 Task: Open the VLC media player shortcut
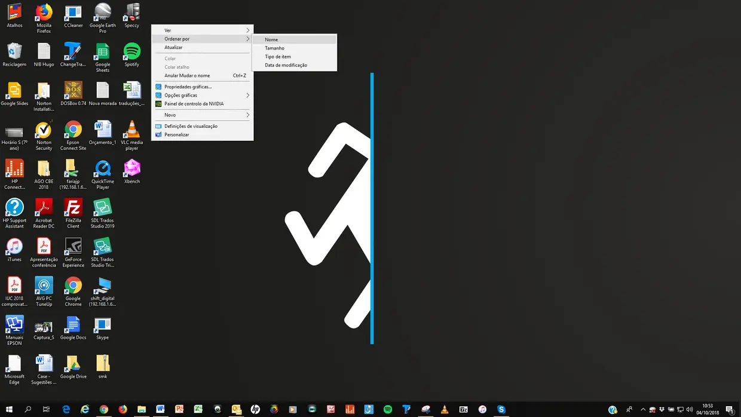point(131,131)
